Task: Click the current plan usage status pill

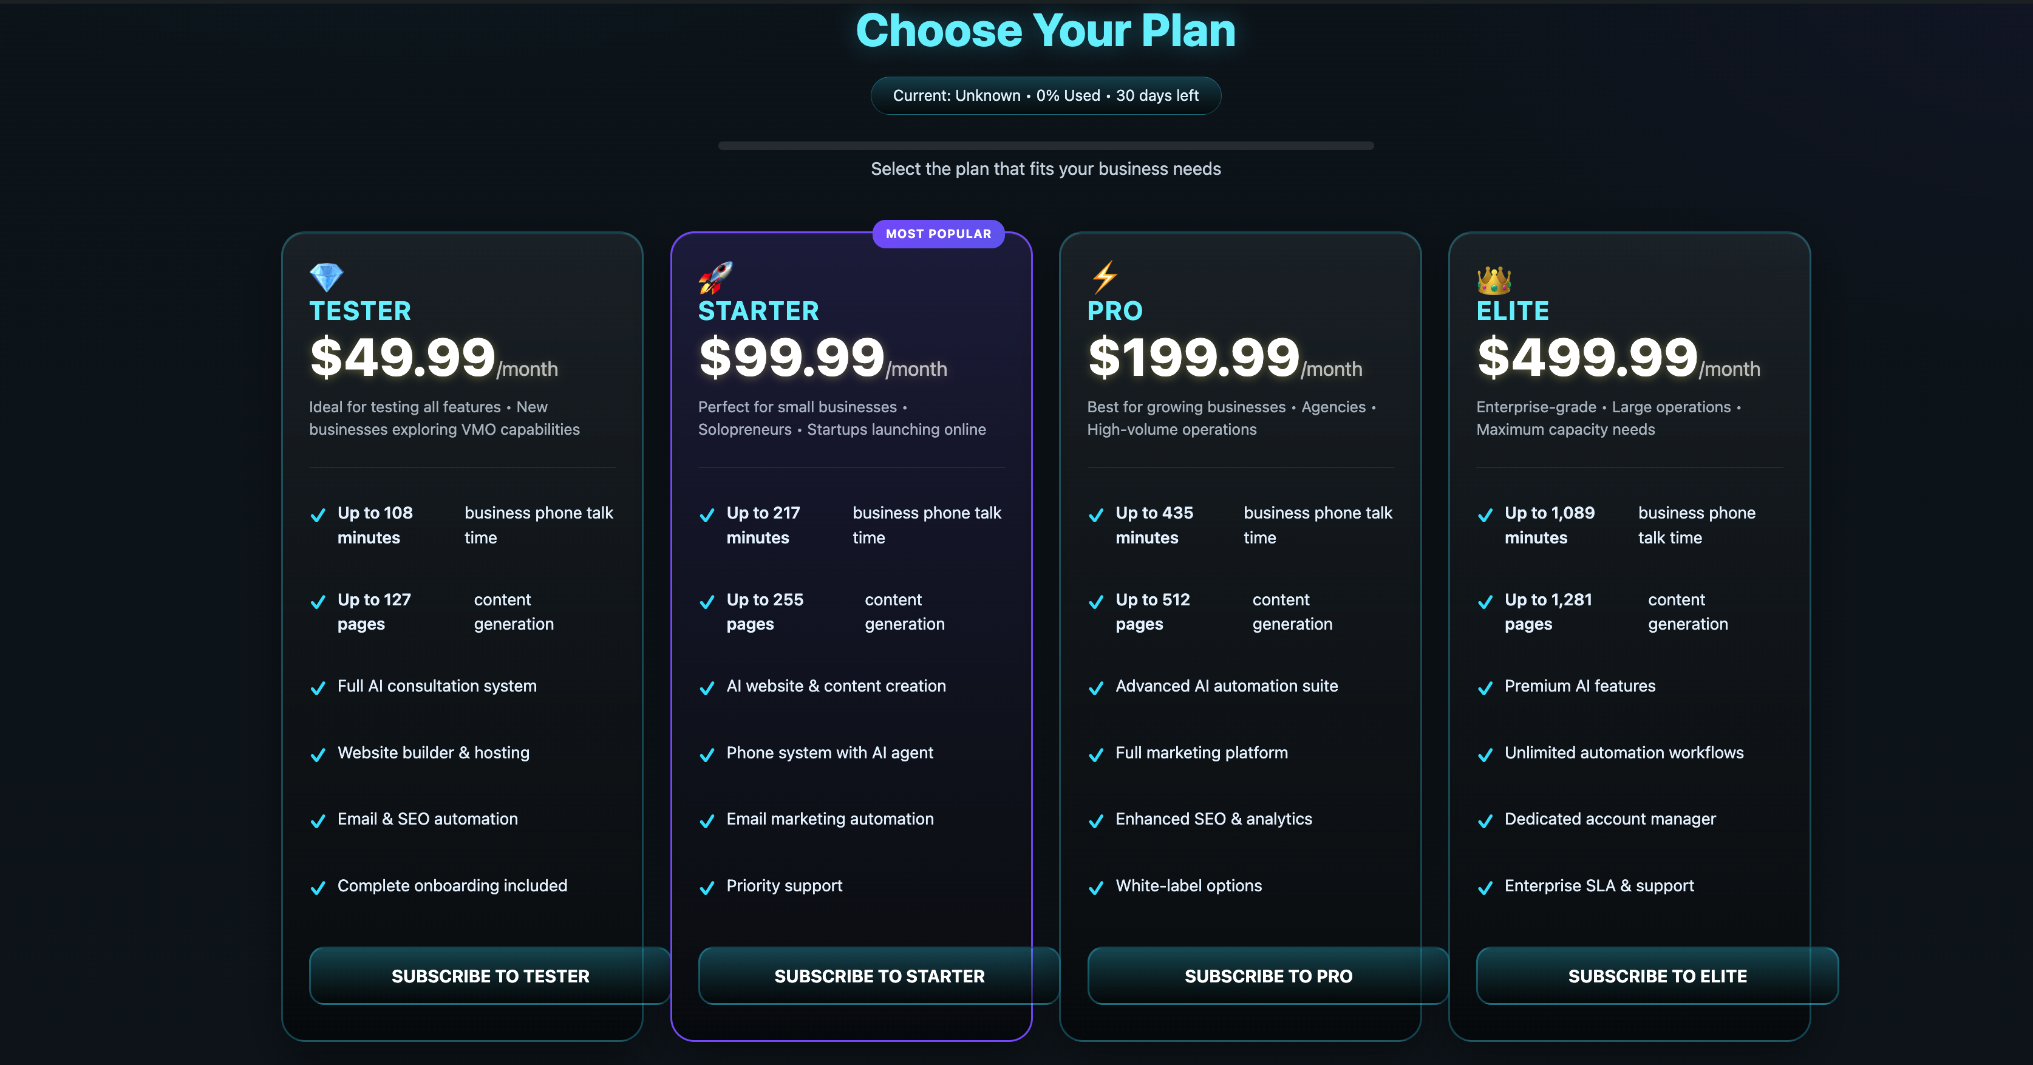Action: click(x=1046, y=95)
